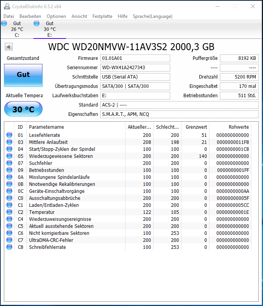
Task: Click the C: drive status orb
Action: tap(4, 23)
